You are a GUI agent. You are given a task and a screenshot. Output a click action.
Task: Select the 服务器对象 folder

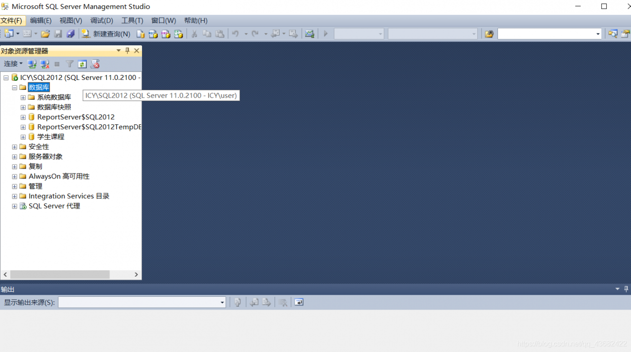45,156
